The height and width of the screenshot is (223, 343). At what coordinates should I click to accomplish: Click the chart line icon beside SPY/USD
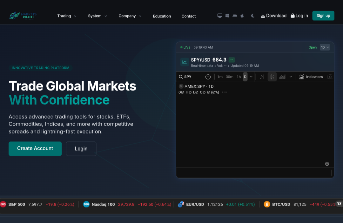(185, 62)
